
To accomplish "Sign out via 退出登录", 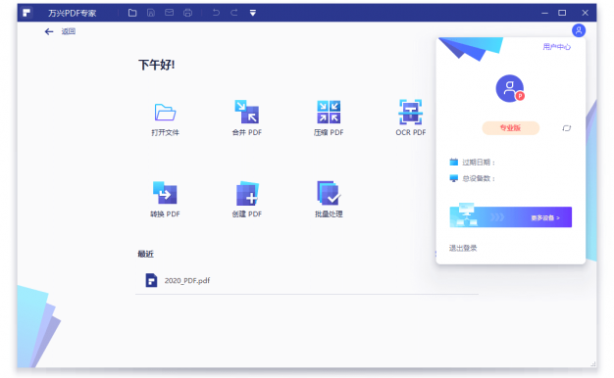I will tap(463, 248).
